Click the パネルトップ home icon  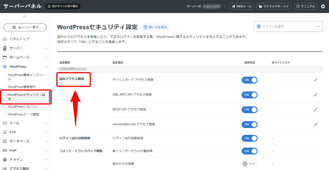tap(5, 39)
